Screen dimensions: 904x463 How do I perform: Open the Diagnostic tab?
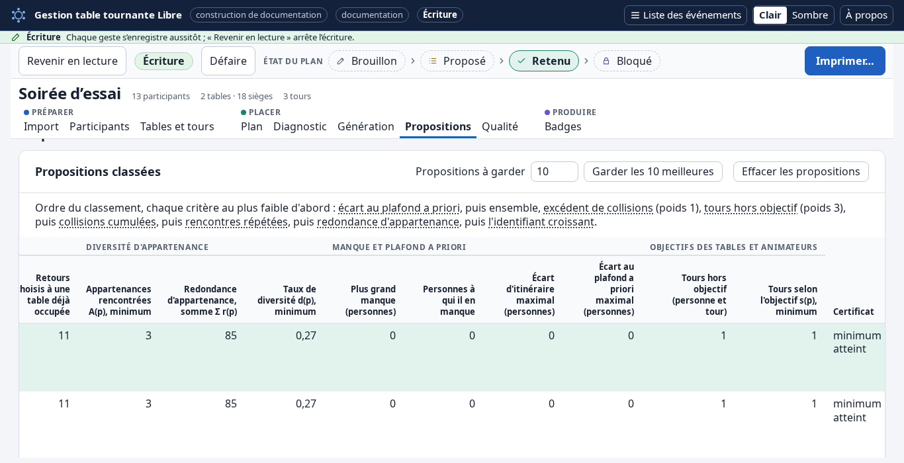300,126
